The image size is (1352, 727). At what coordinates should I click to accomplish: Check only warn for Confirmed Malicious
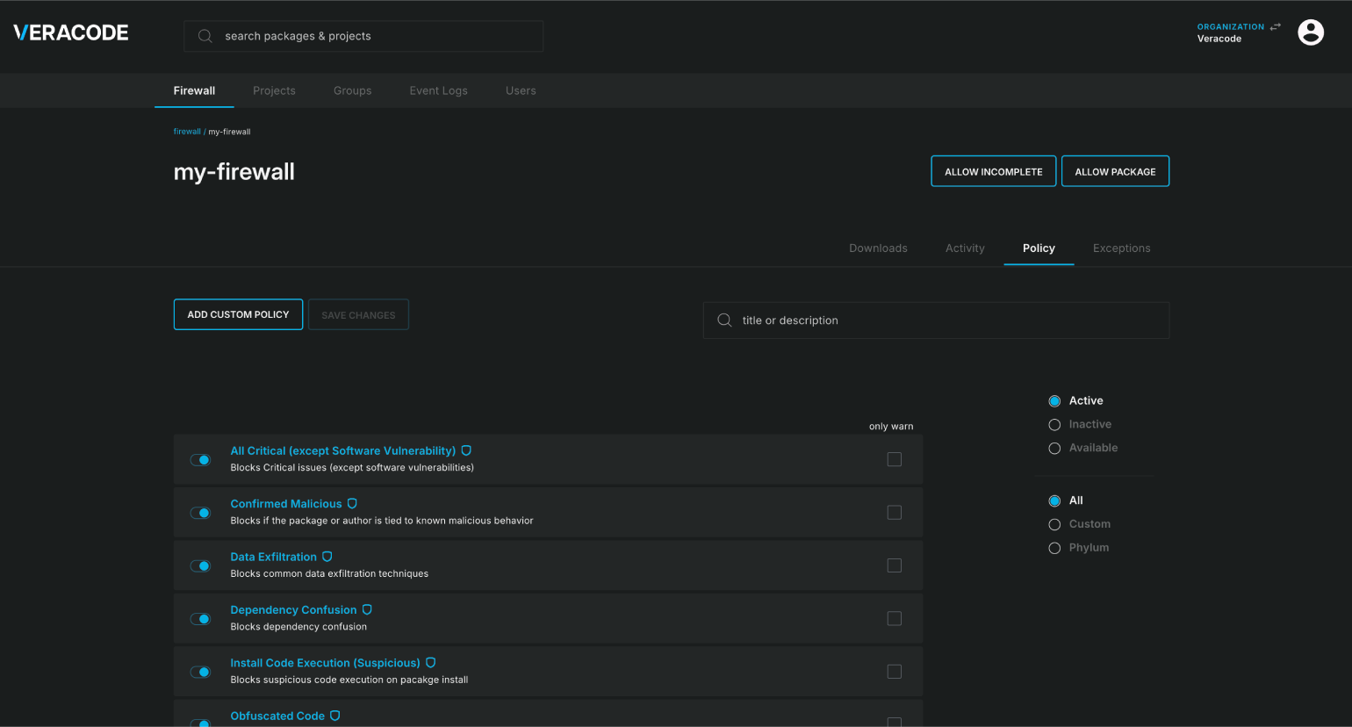tap(895, 513)
